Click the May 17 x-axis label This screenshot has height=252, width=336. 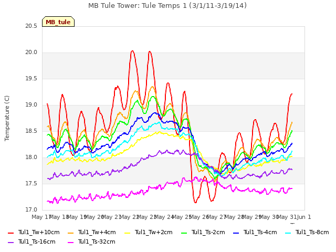[41, 217]
